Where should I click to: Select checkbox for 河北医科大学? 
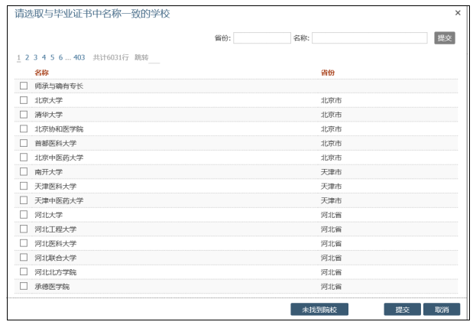pyautogui.click(x=24, y=243)
